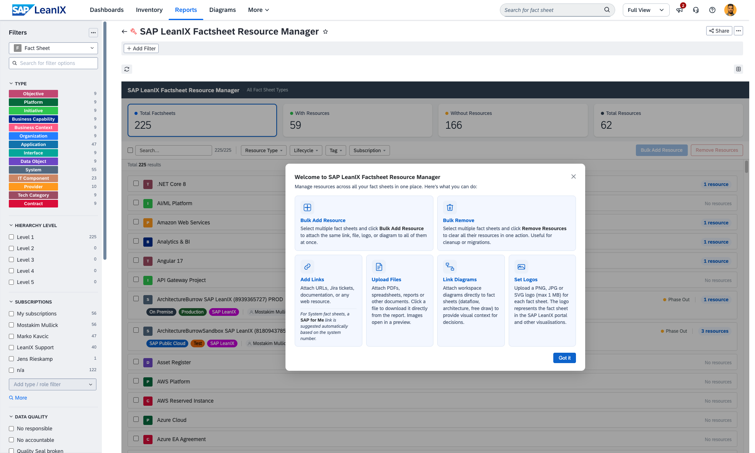The image size is (755, 453).
Task: Open the Resource Type dropdown
Action: point(264,151)
